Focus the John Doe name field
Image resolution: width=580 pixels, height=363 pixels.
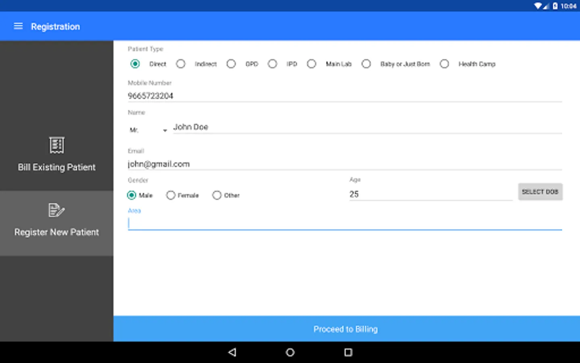(367, 127)
